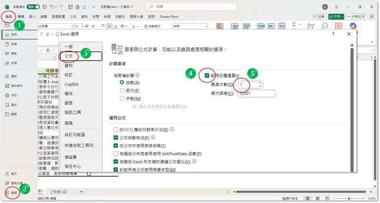Click the lightbulb ideas icon
Viewport: 380px width, 203px height.
click(x=336, y=7)
